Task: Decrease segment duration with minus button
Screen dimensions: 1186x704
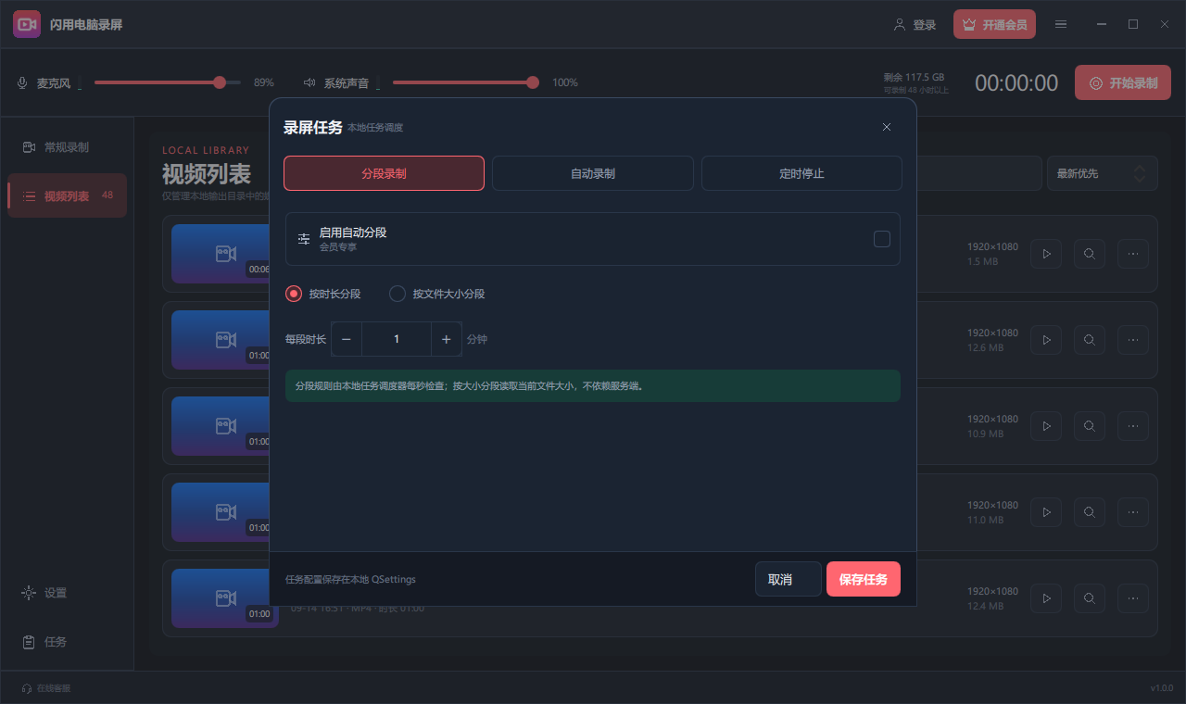Action: click(x=347, y=339)
